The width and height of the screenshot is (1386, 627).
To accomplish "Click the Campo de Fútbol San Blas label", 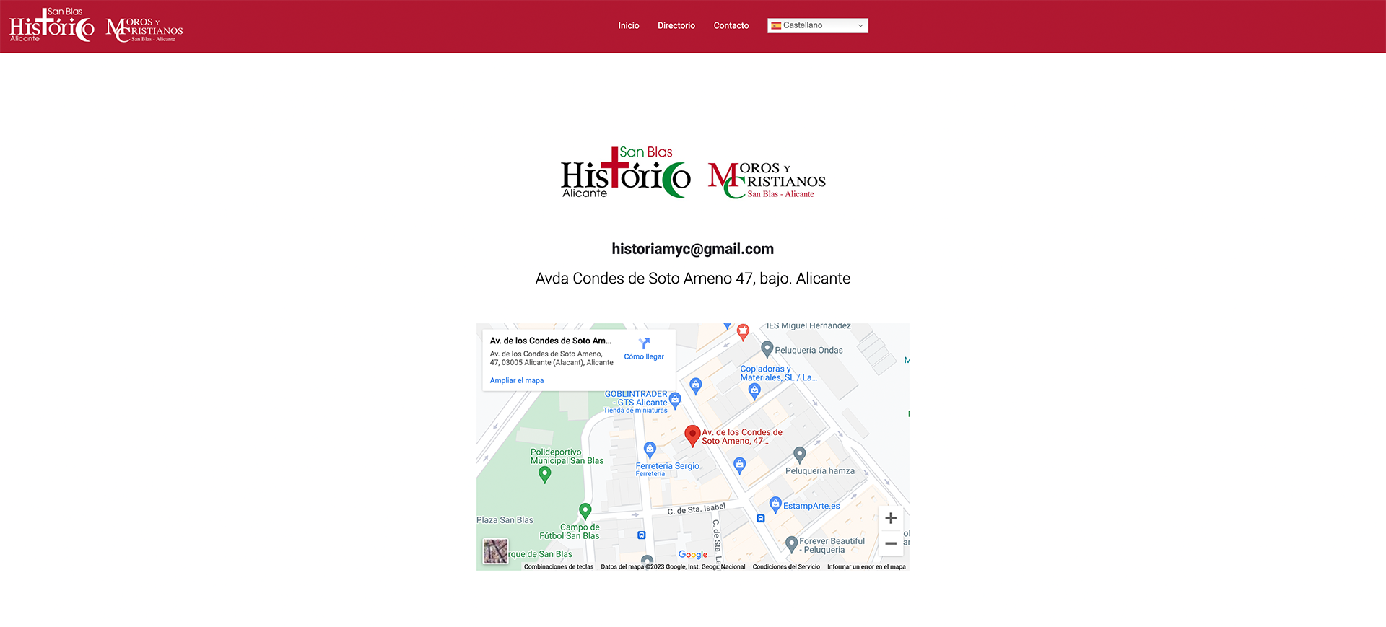I will pos(570,532).
